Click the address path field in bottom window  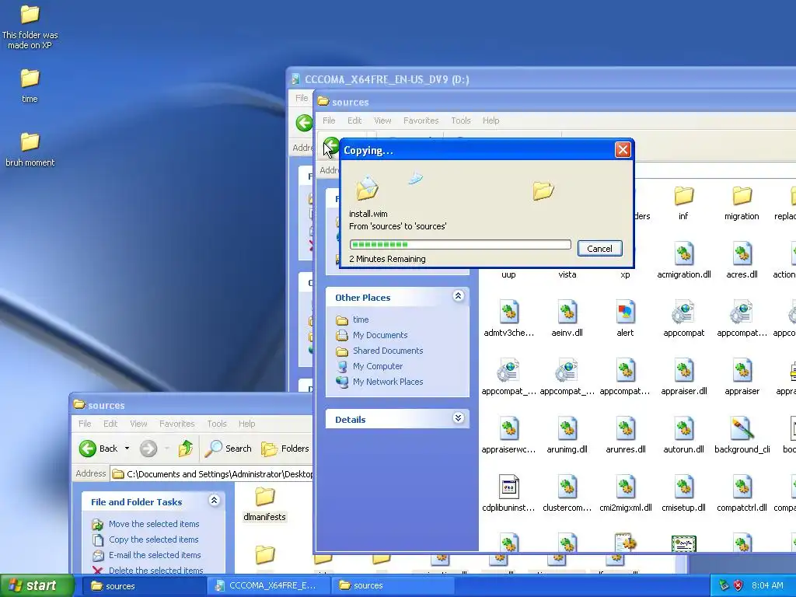click(x=211, y=473)
